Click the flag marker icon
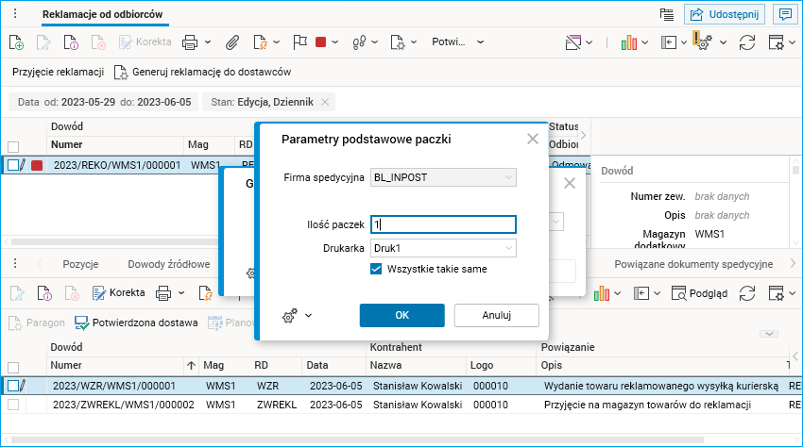Viewport: 803px width, 447px height. click(x=300, y=42)
